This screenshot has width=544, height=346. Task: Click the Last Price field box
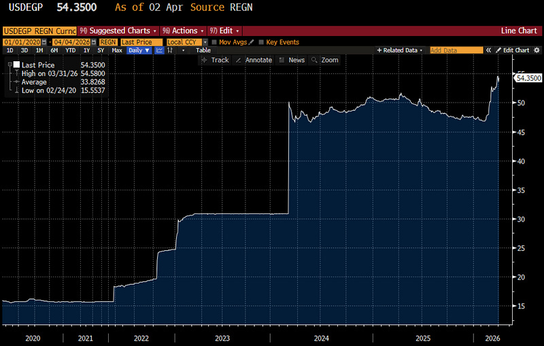tap(141, 42)
